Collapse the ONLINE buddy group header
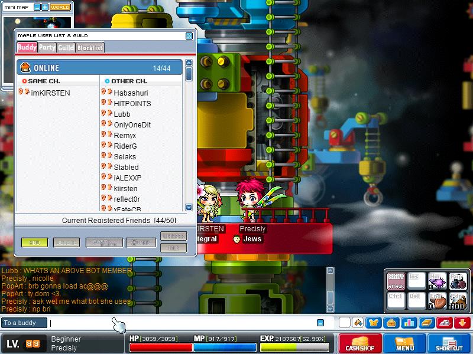Viewport: 473px width, 354px height. click(99, 67)
